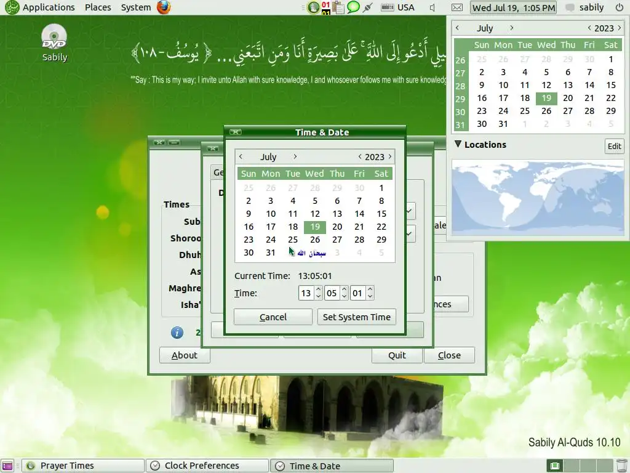Click week number 29 in panel calendar
630x473 pixels.
click(460, 99)
